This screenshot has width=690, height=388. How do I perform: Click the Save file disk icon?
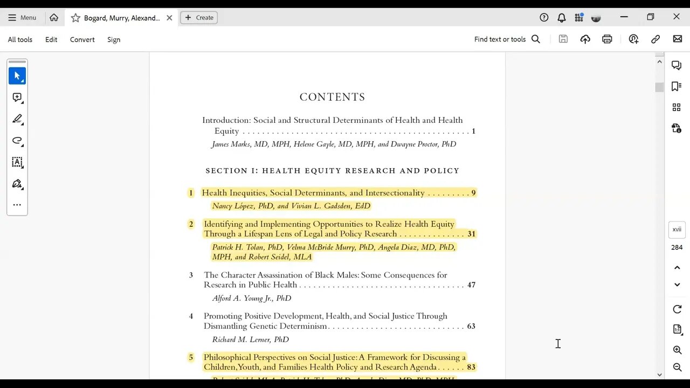tap(563, 39)
